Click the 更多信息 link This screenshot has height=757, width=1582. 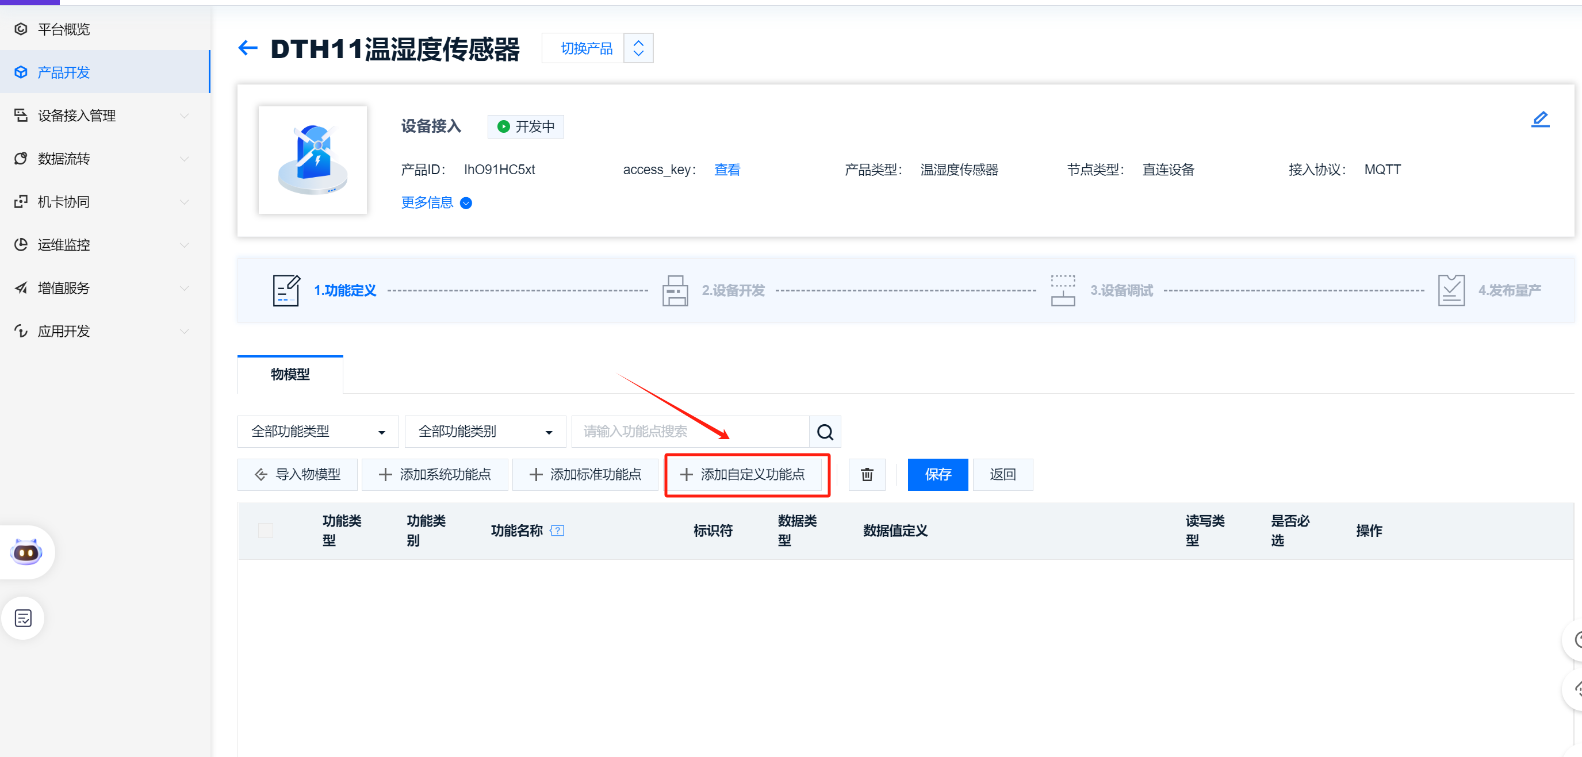(x=427, y=202)
